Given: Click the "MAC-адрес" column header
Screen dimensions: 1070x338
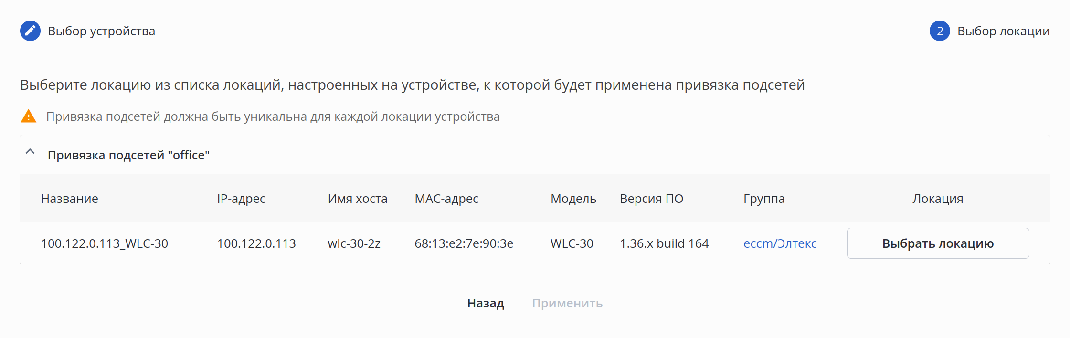Looking at the screenshot, I should tap(446, 199).
